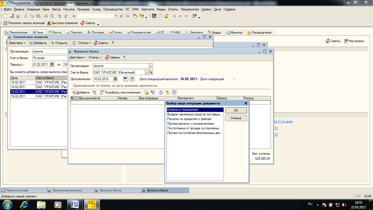Click magnifier icon beside Счет в банке field

151,72
